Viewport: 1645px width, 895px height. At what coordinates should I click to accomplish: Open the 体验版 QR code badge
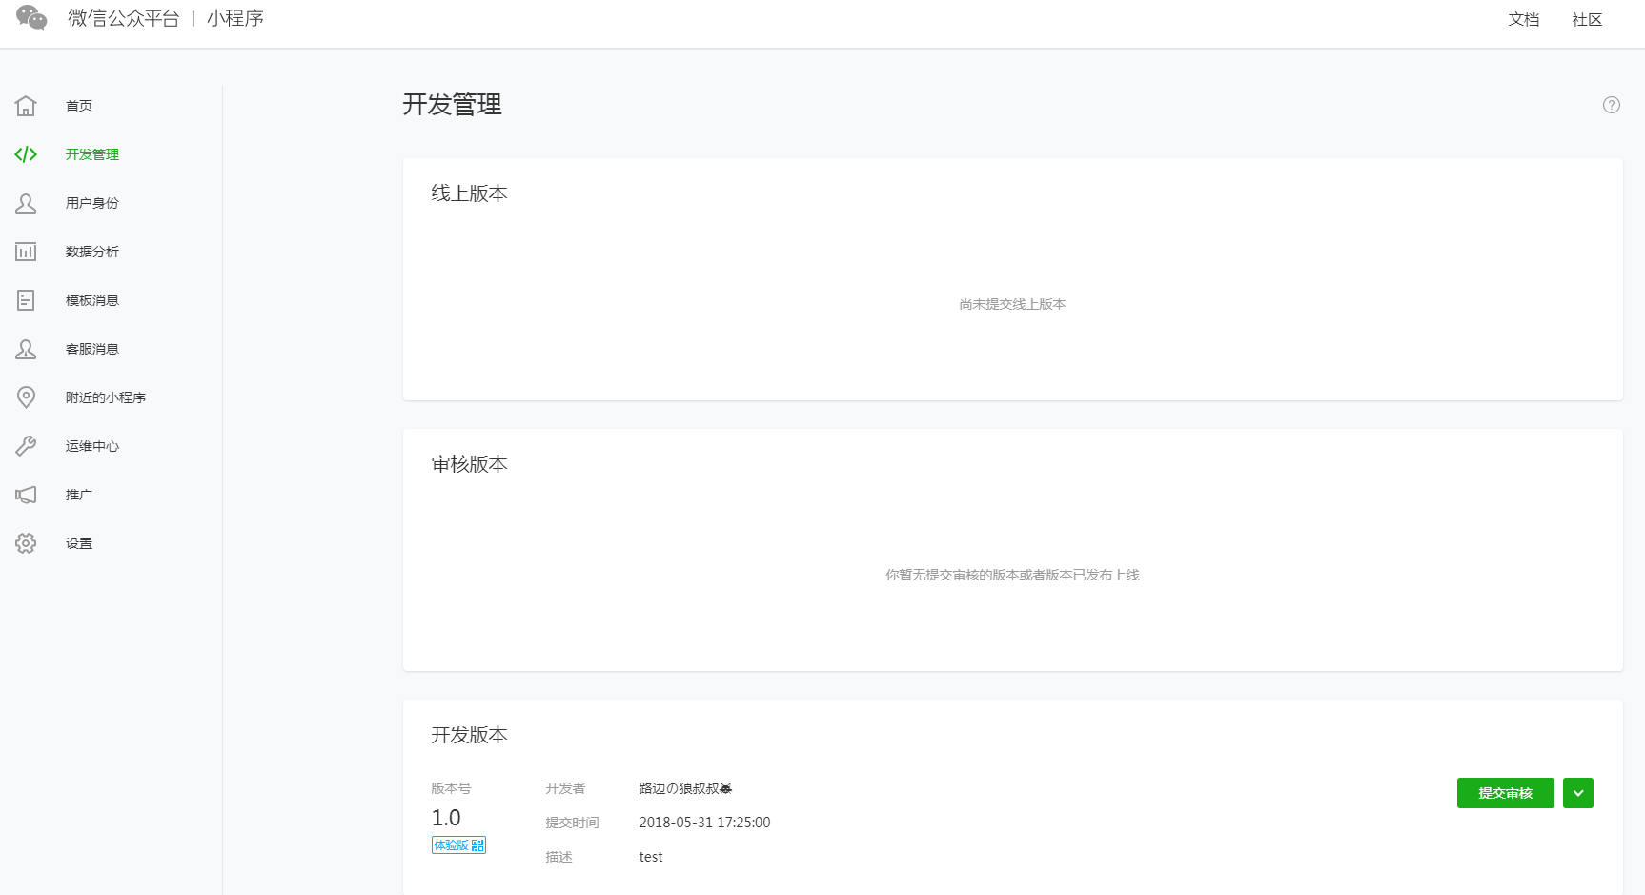click(458, 845)
